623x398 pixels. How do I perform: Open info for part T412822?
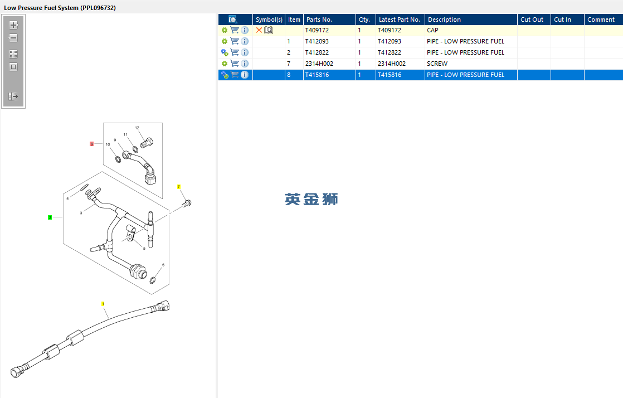245,52
